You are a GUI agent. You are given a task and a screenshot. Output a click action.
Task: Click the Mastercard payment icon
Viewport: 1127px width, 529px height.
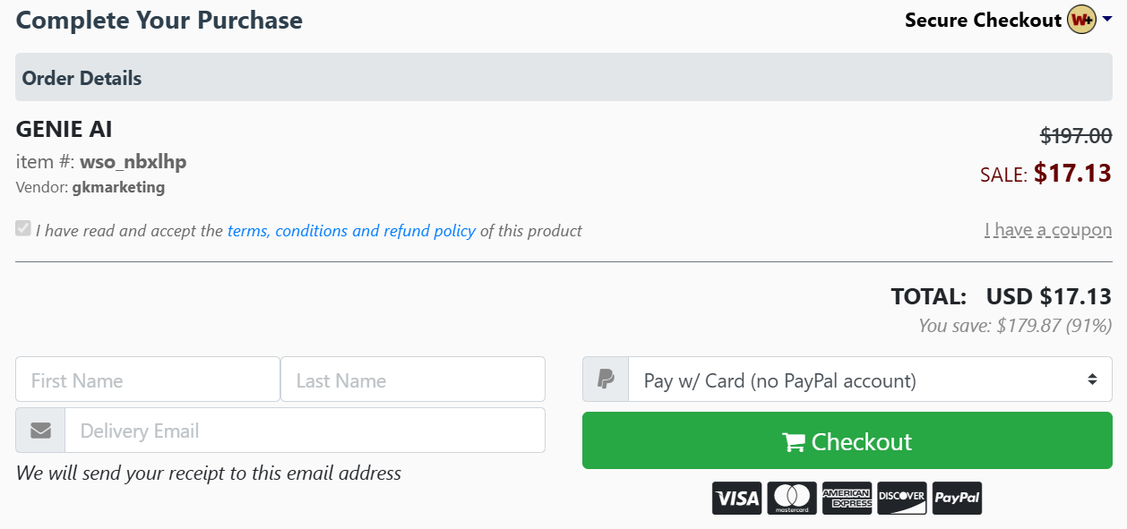[792, 498]
